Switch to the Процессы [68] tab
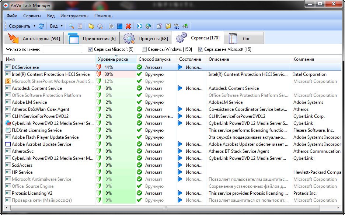The height and width of the screenshot is (215, 345). (146, 38)
